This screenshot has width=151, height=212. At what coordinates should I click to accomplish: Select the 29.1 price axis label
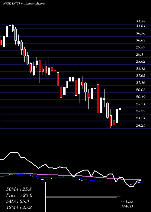(x=140, y=55)
